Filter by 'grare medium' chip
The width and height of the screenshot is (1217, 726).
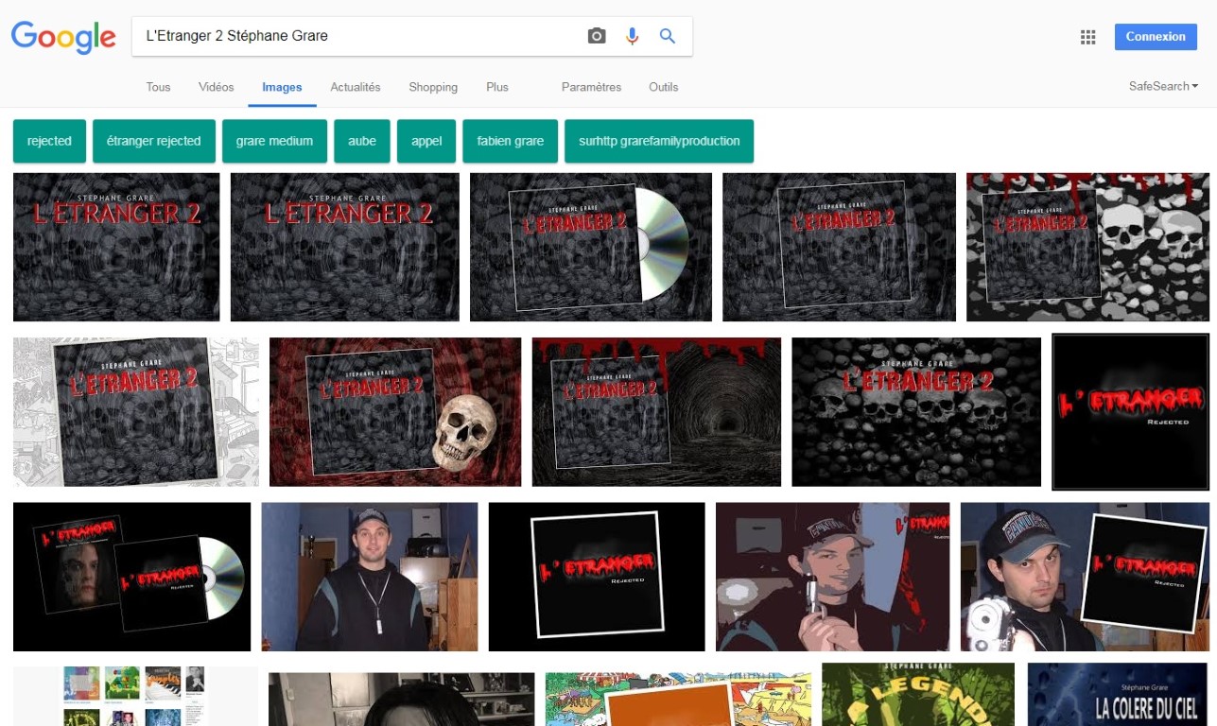point(274,141)
